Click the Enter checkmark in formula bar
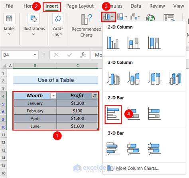The image size is (189, 178). tap(70, 55)
